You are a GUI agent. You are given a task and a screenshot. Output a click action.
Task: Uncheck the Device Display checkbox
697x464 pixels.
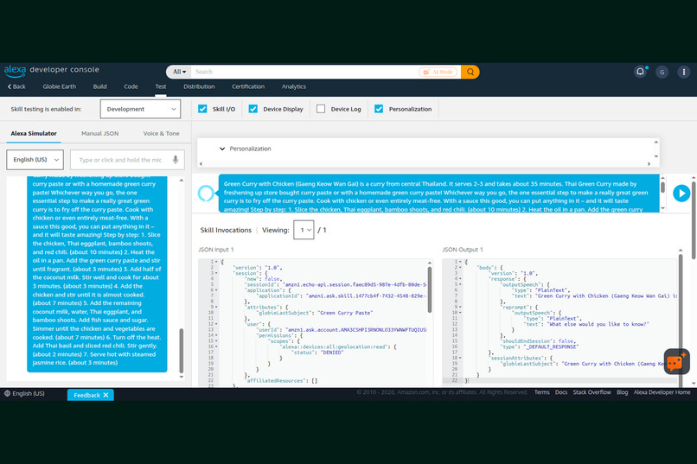pos(253,109)
